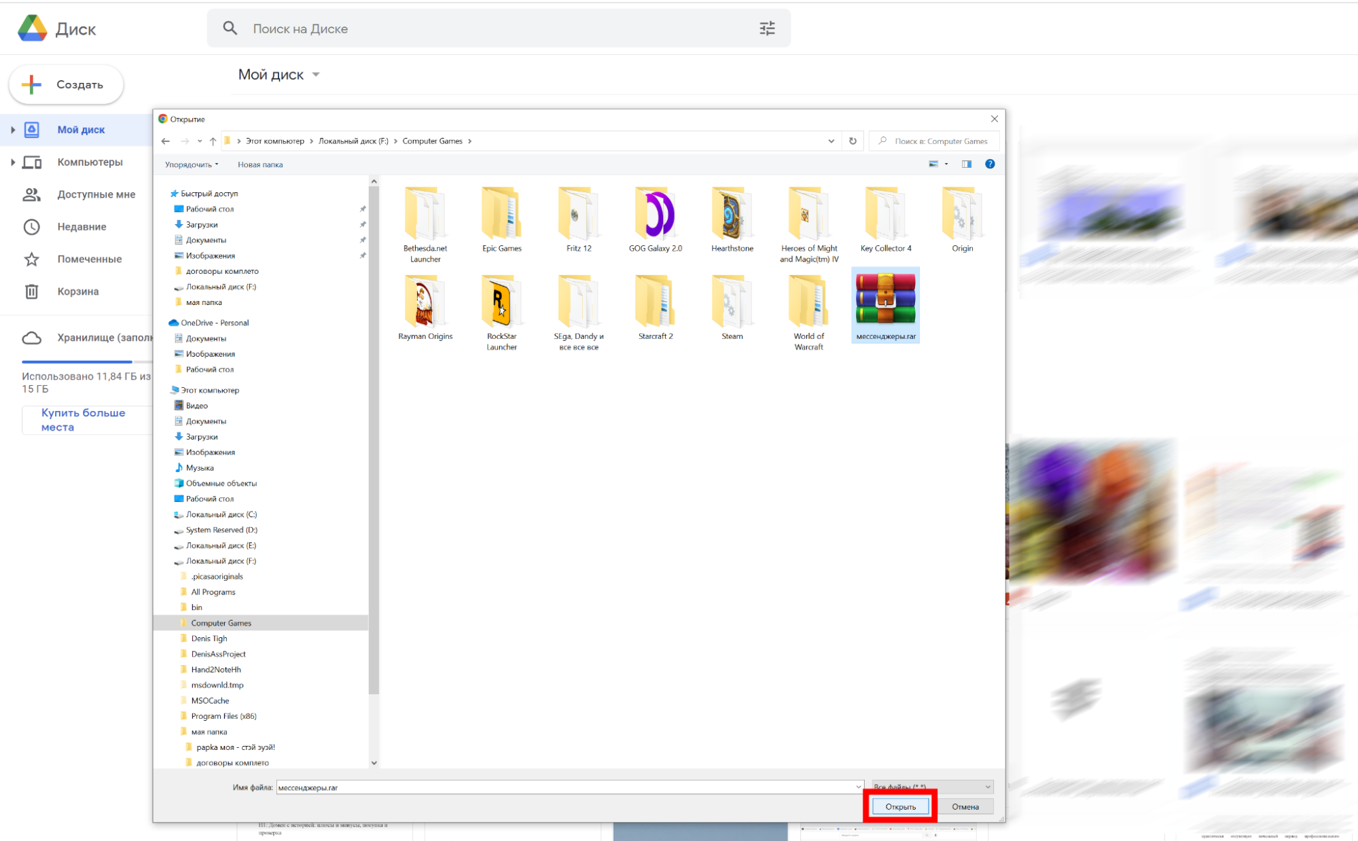This screenshot has height=841, width=1358.
Task: Select the Fritz 12 folder
Action: point(579,219)
